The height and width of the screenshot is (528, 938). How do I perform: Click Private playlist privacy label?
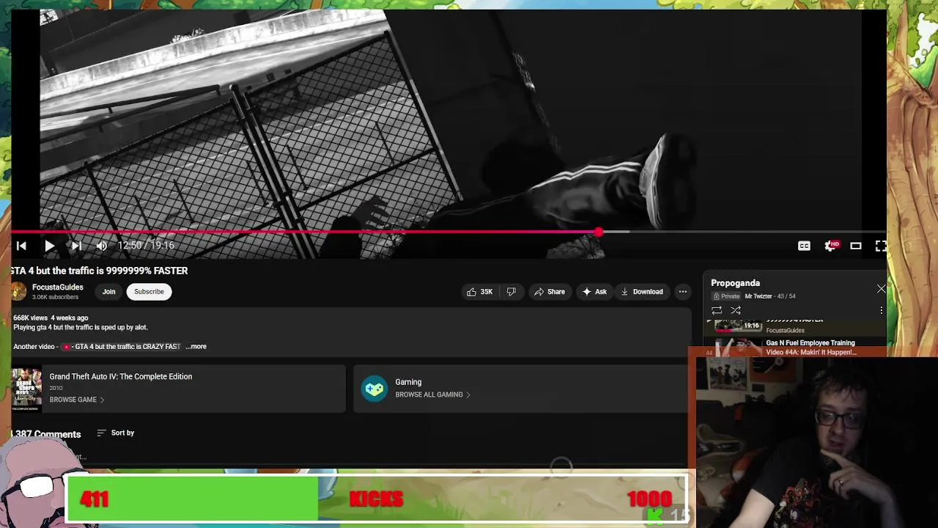[726, 296]
